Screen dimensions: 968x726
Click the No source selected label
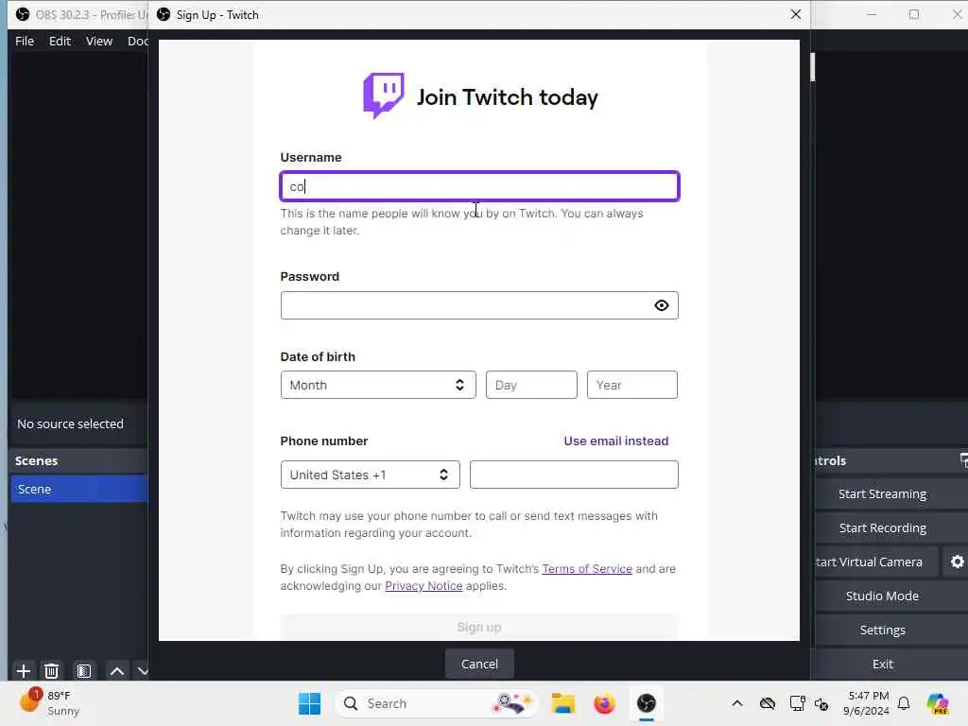[x=70, y=423]
